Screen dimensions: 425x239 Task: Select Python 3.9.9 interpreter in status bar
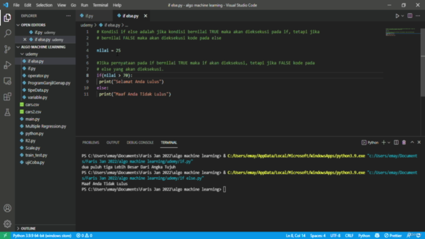[x=42, y=236]
